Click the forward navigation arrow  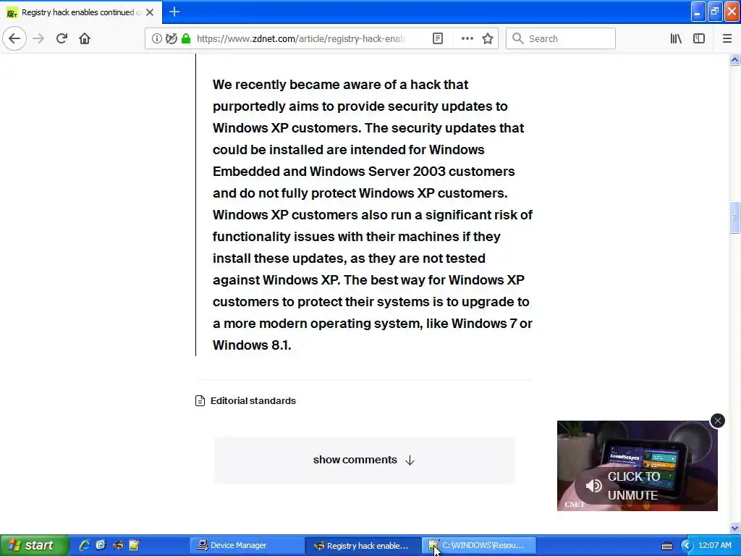click(39, 38)
